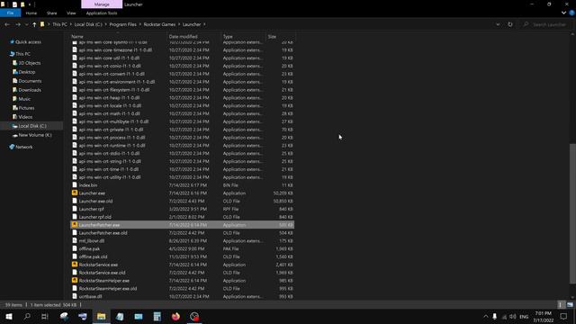Expand the ribbon with the chevron
Viewport: 576px width, 324px height.
564,13
